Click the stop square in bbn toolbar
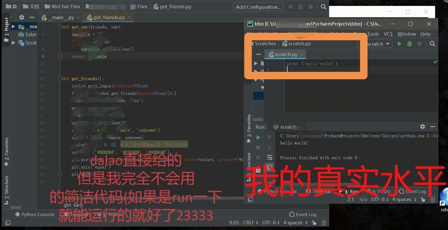 420,44
